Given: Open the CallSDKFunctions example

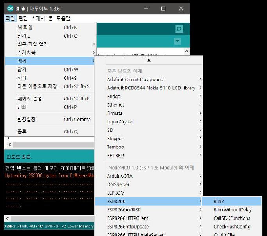Looking at the screenshot, I should (231, 218).
